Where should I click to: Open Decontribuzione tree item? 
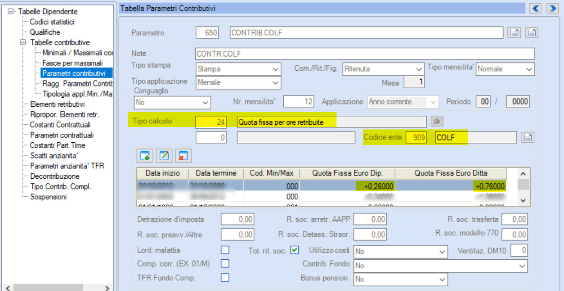click(55, 176)
